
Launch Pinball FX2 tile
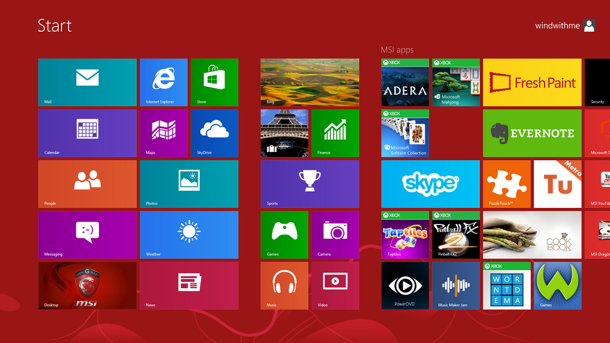pyautogui.click(x=456, y=235)
